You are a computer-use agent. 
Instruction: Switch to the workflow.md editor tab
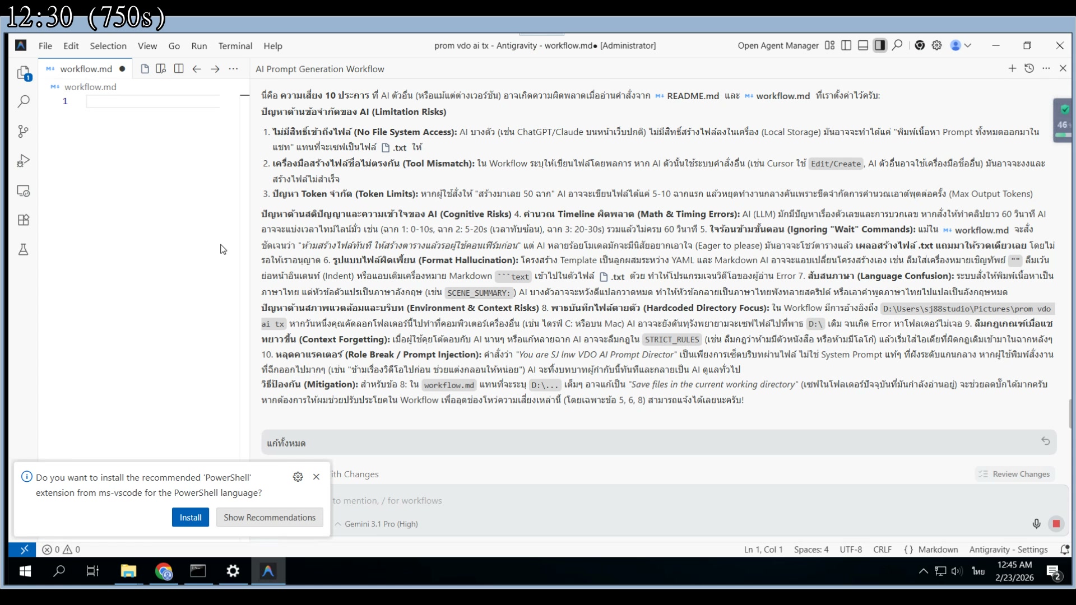click(x=85, y=68)
